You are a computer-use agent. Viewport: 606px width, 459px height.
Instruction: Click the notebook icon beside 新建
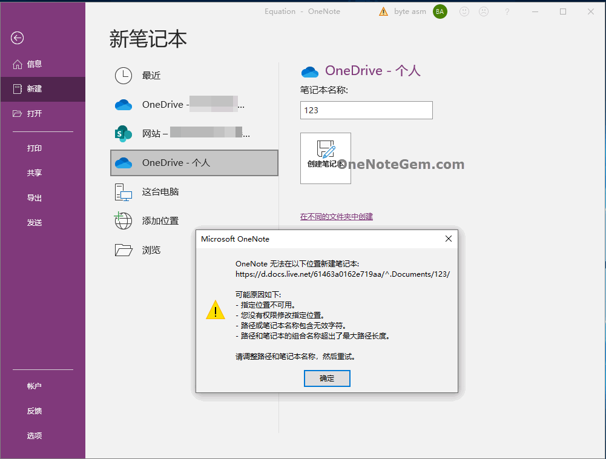18,89
